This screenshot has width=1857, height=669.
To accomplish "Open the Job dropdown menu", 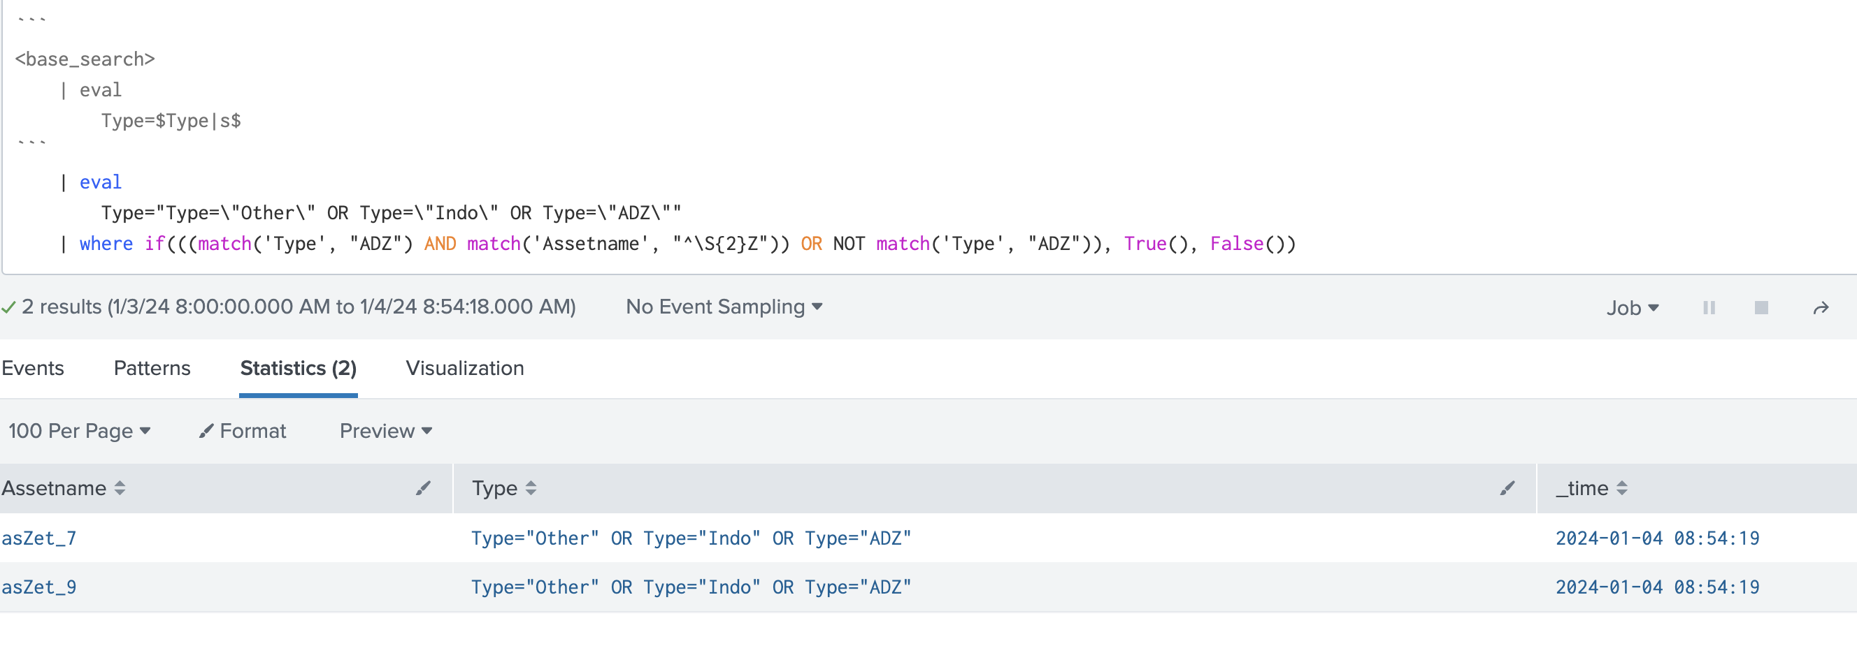I will pos(1632,308).
